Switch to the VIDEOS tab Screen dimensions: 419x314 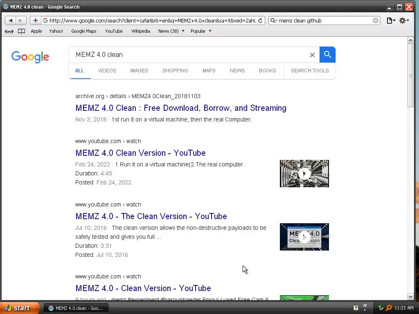(x=107, y=71)
